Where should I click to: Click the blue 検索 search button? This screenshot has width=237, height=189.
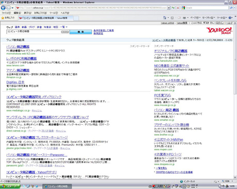click(80, 32)
